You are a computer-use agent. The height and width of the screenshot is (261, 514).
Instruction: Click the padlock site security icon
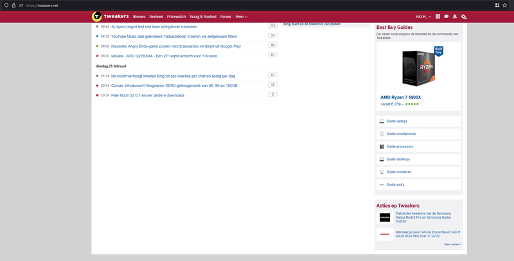pos(13,5)
